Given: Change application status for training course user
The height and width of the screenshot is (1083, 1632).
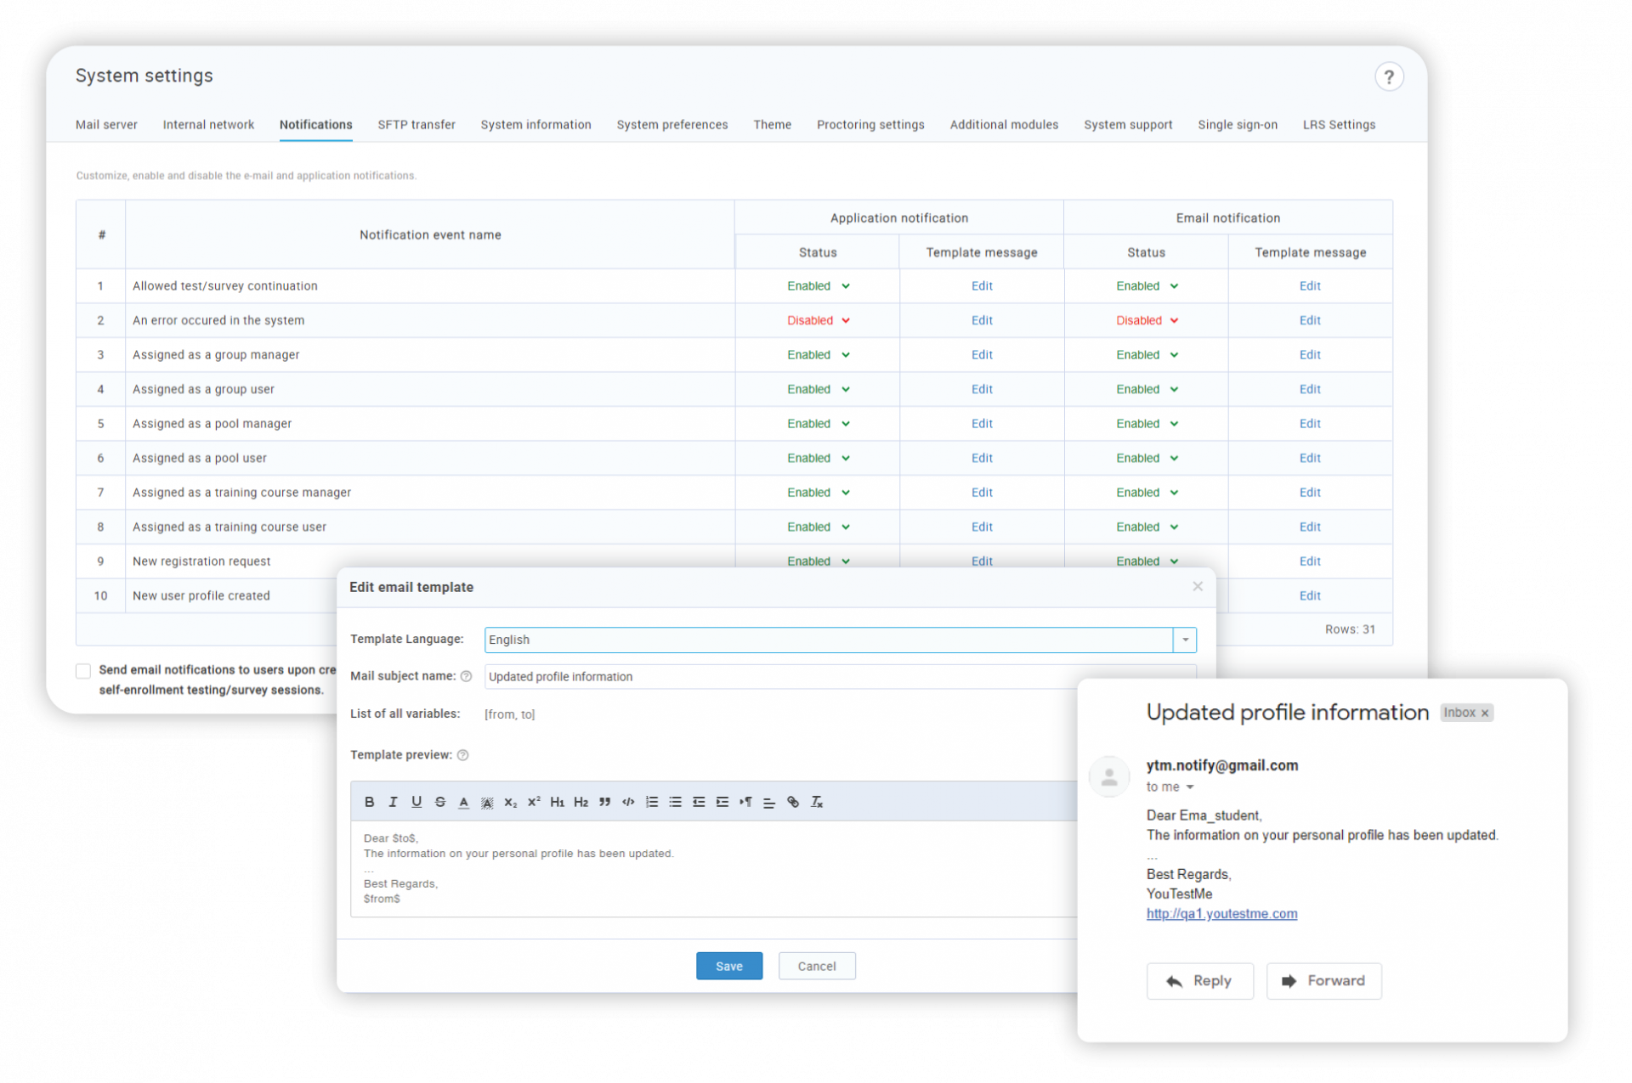Looking at the screenshot, I should (818, 527).
